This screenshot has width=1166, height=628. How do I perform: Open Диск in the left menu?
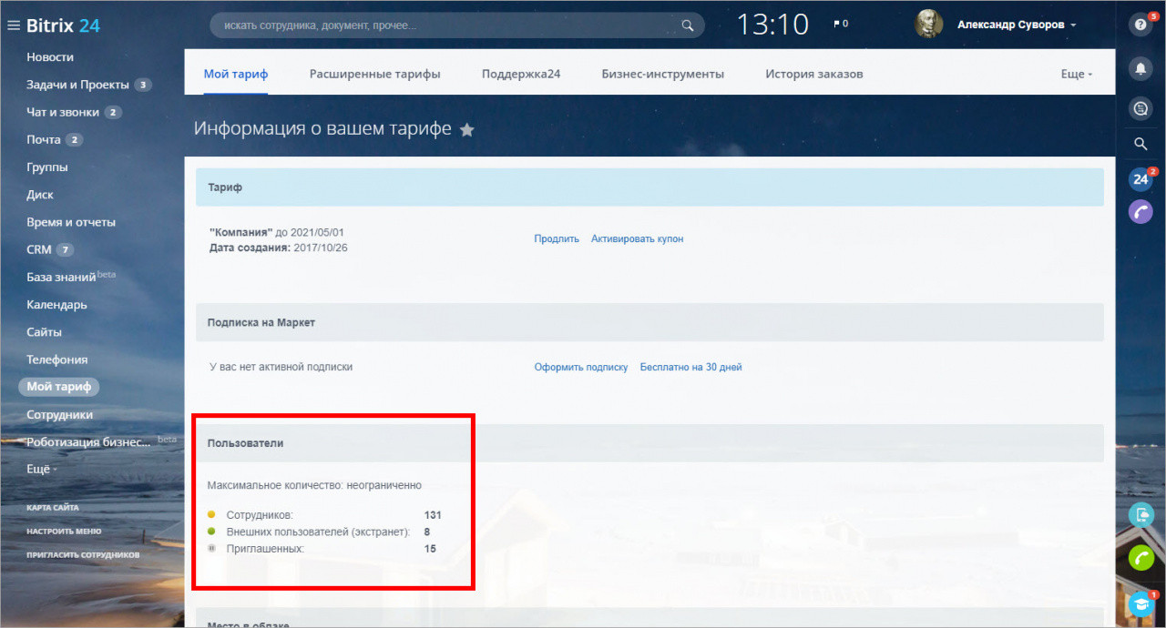(40, 194)
